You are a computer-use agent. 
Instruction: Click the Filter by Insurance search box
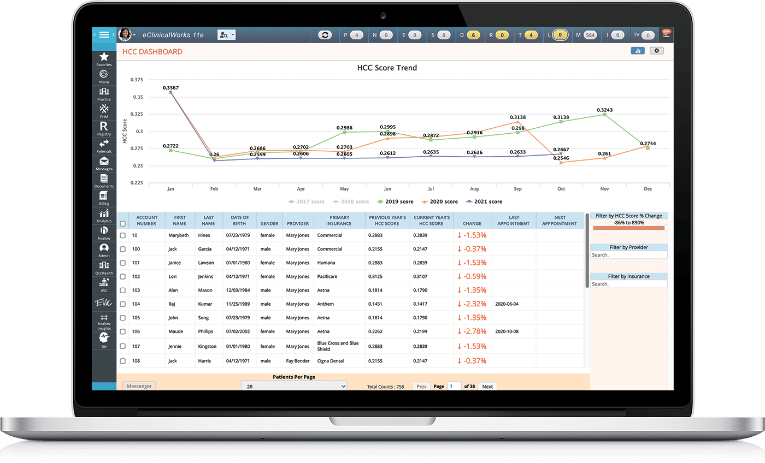coord(629,284)
